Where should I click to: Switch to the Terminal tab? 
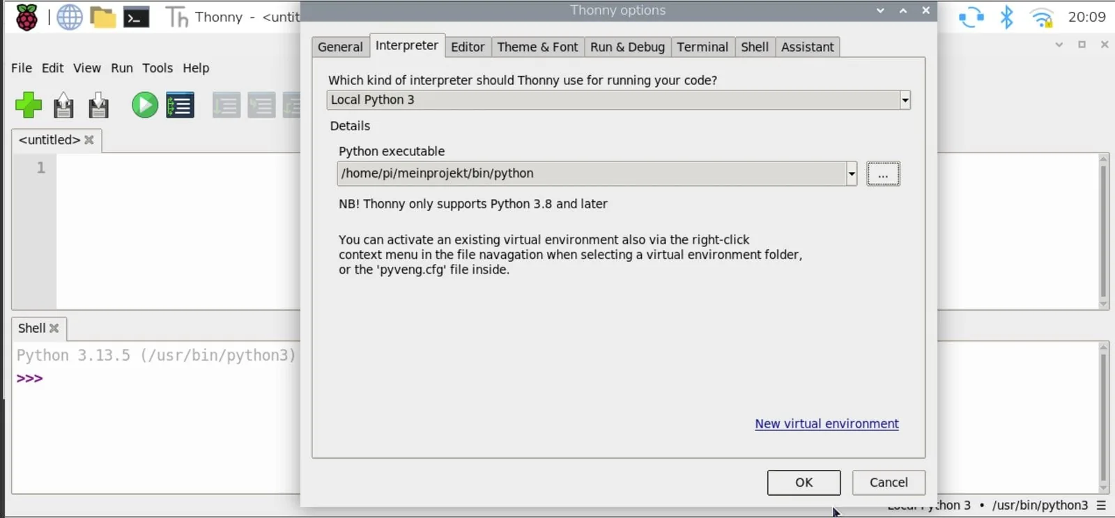pos(702,47)
